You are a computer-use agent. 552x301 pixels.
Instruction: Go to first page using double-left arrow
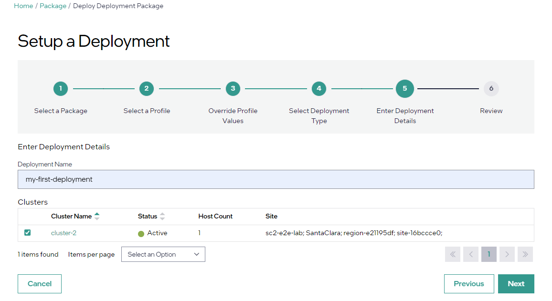pos(453,254)
